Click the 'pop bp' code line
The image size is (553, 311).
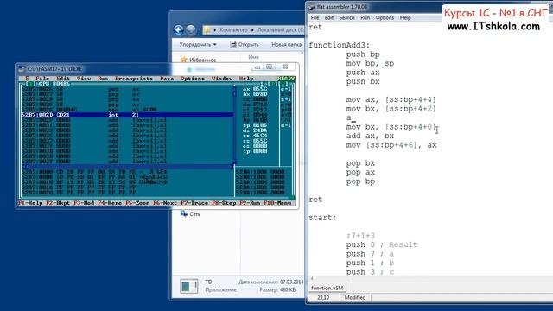360,181
